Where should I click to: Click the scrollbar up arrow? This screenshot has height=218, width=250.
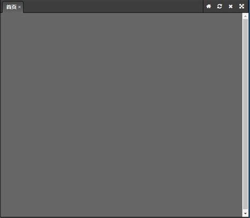tap(245, 16)
